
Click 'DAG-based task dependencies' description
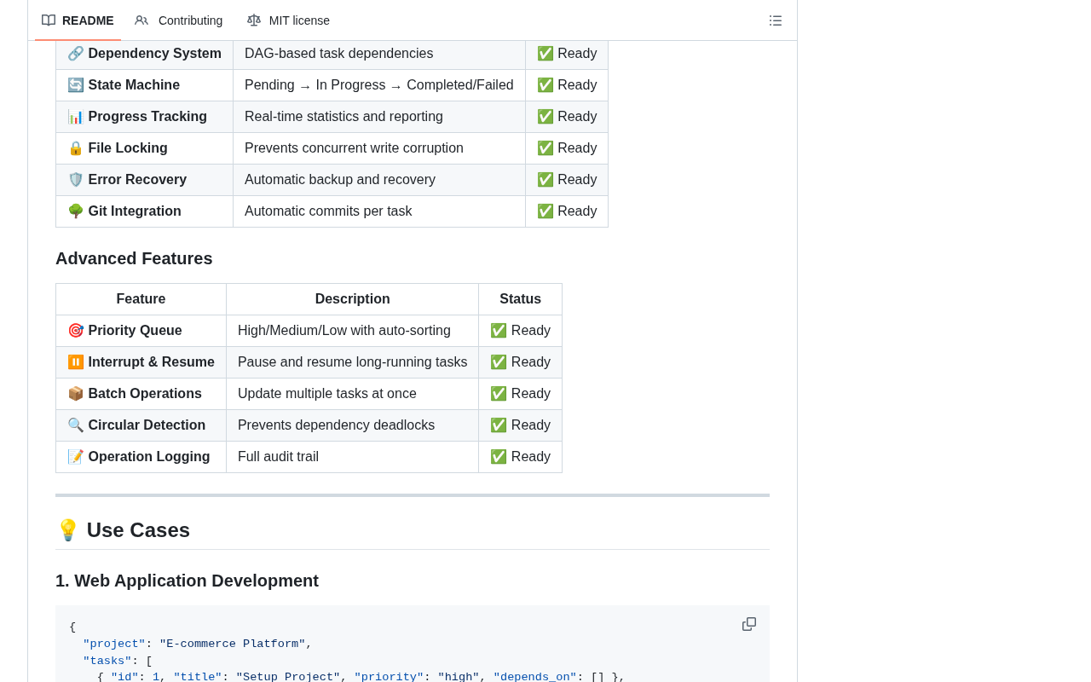pos(338,54)
